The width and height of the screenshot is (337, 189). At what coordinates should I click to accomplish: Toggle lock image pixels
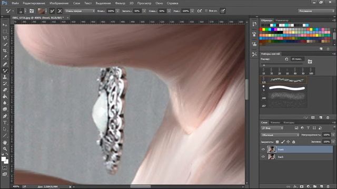283,142
